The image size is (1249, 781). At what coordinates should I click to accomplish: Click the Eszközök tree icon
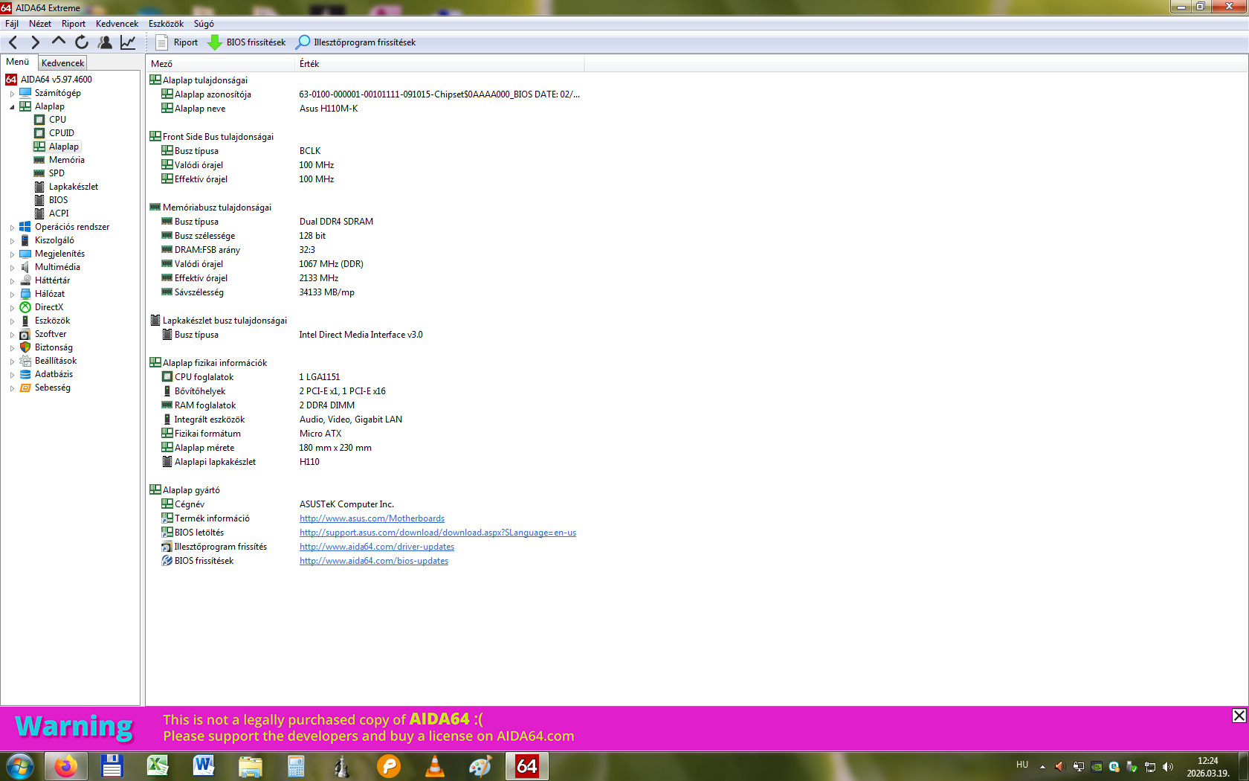tap(25, 321)
